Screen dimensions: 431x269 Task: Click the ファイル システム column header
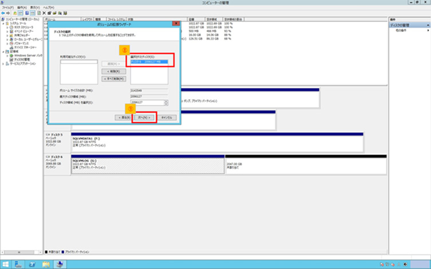tap(116, 19)
